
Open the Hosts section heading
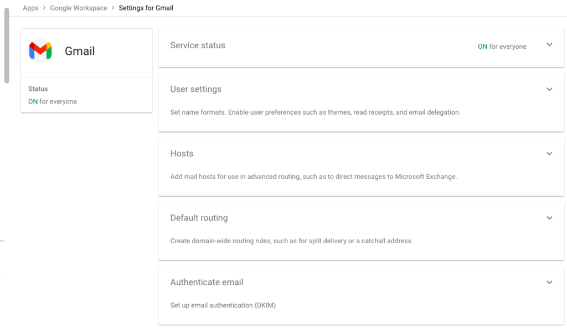click(x=182, y=153)
